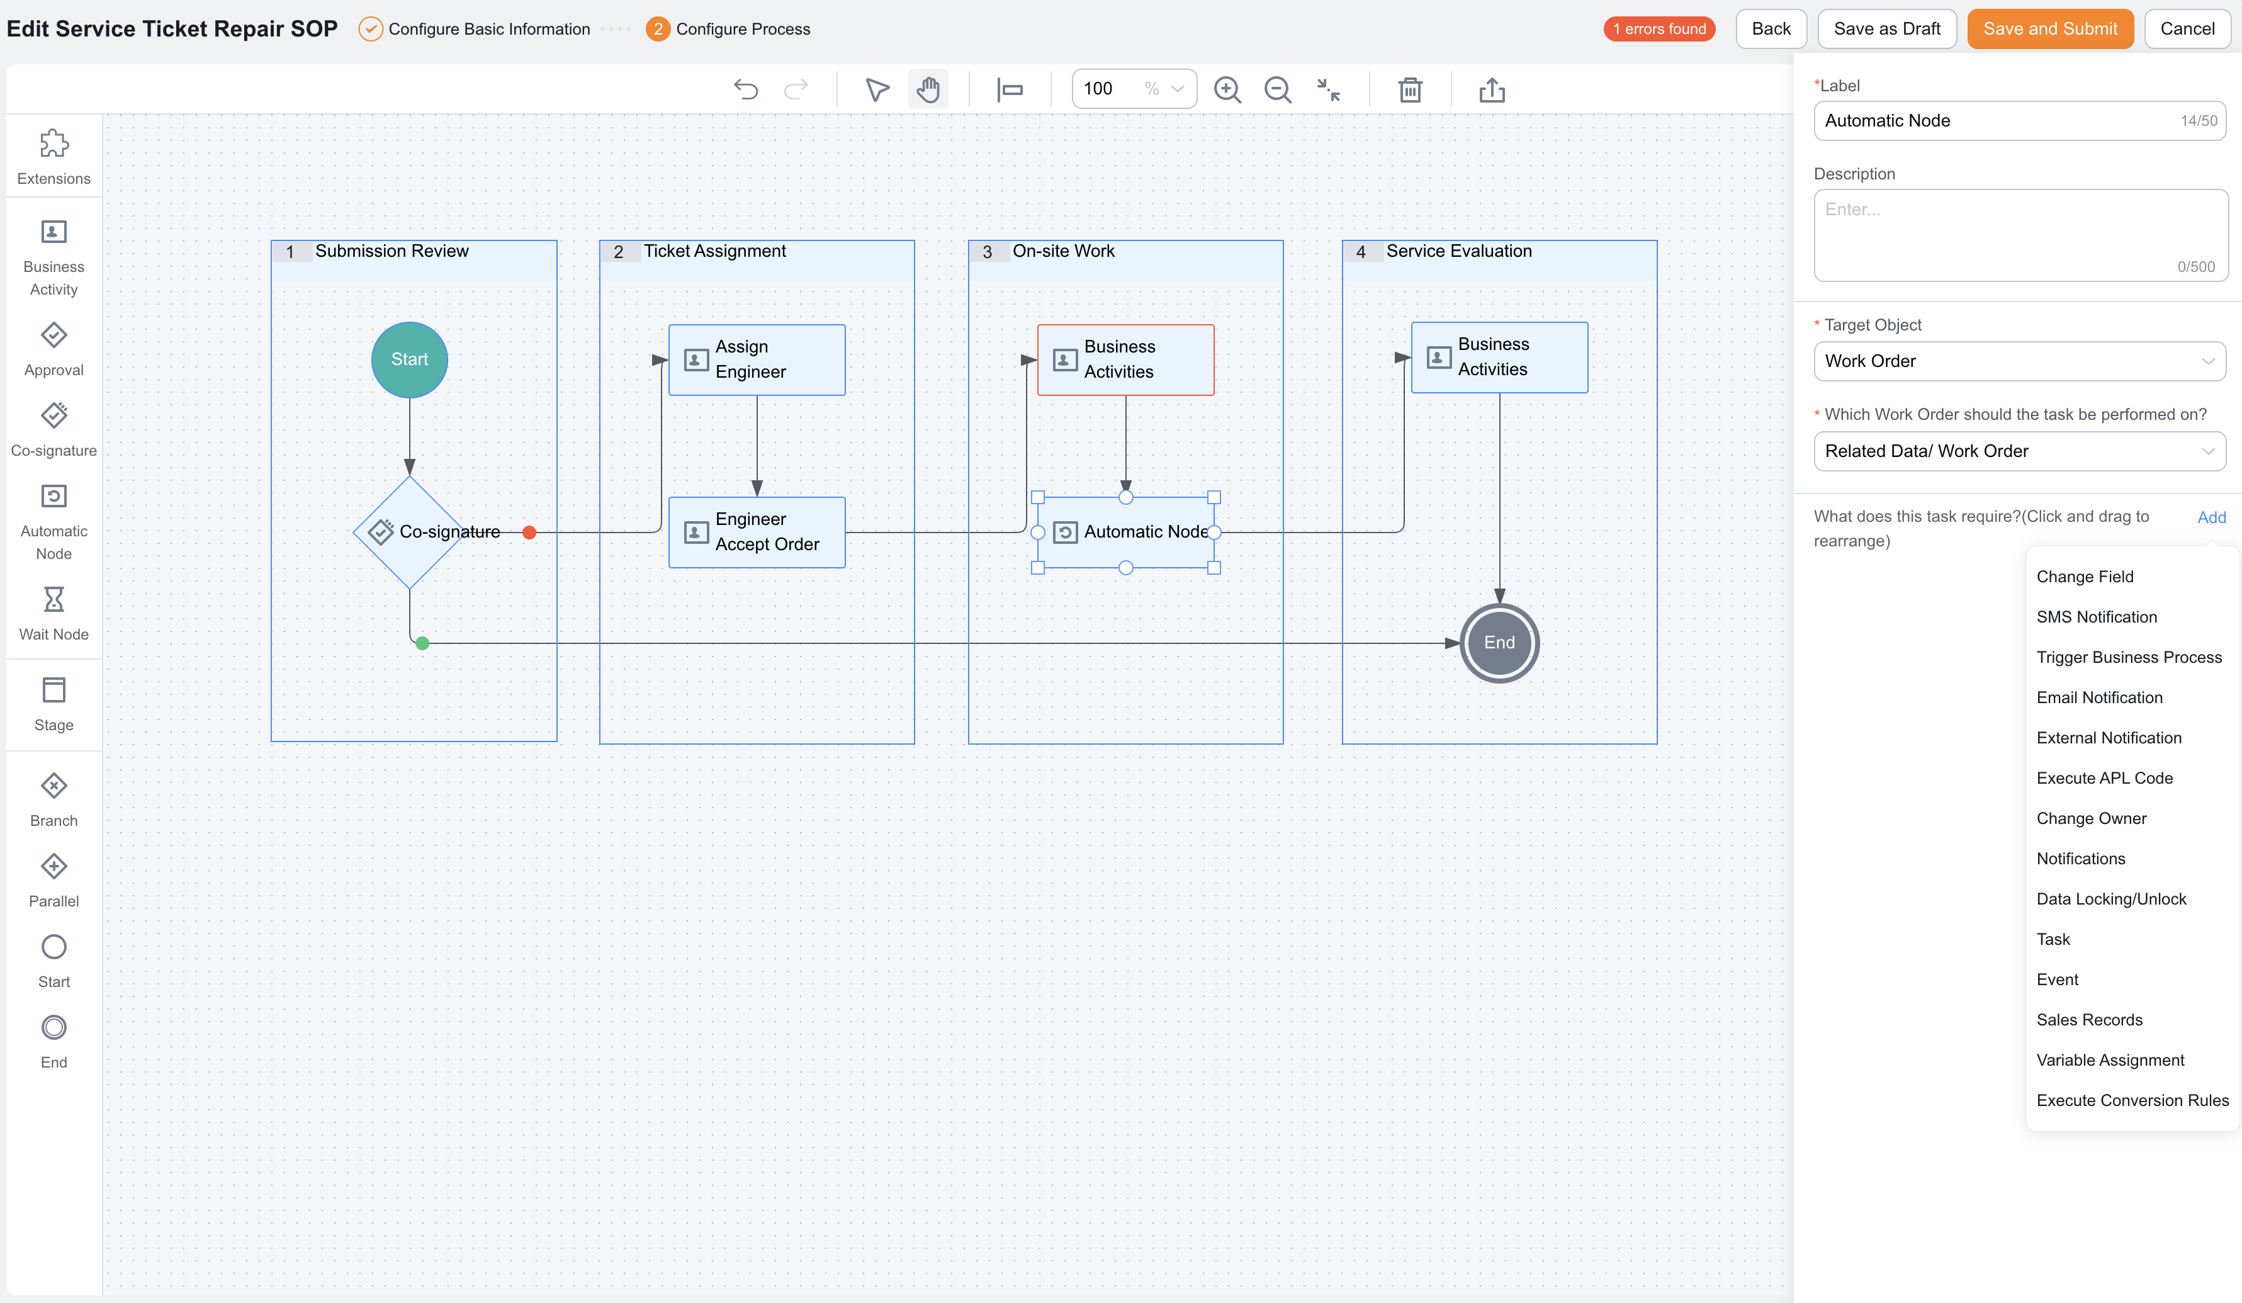Select the Engineer Accept Order node

tap(757, 533)
